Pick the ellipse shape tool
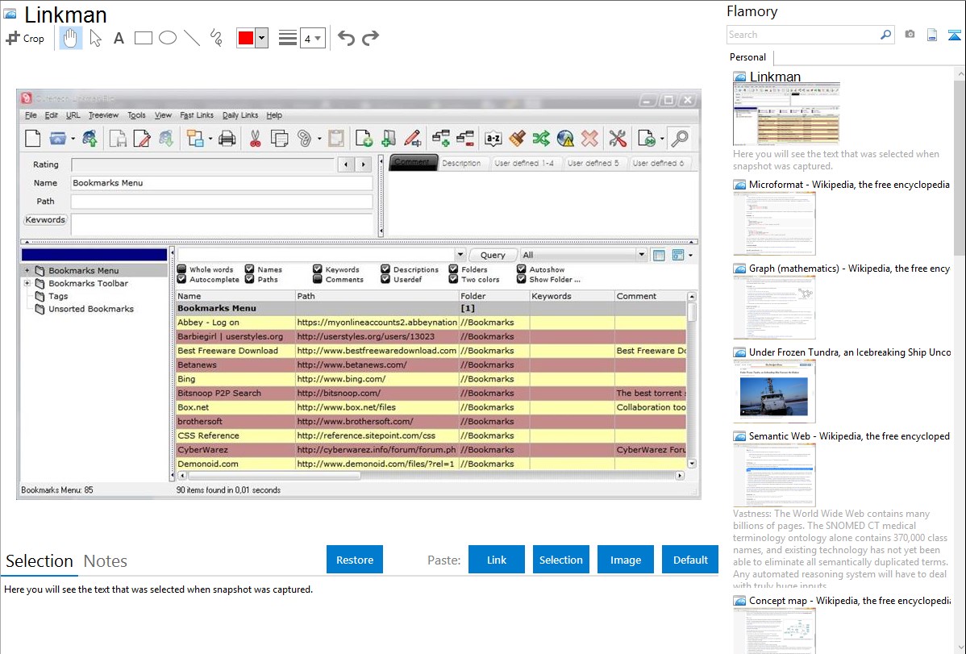Image resolution: width=966 pixels, height=654 pixels. tap(168, 38)
